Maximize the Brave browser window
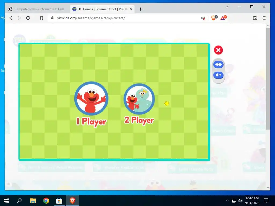The image size is (275, 206). (x=251, y=7)
